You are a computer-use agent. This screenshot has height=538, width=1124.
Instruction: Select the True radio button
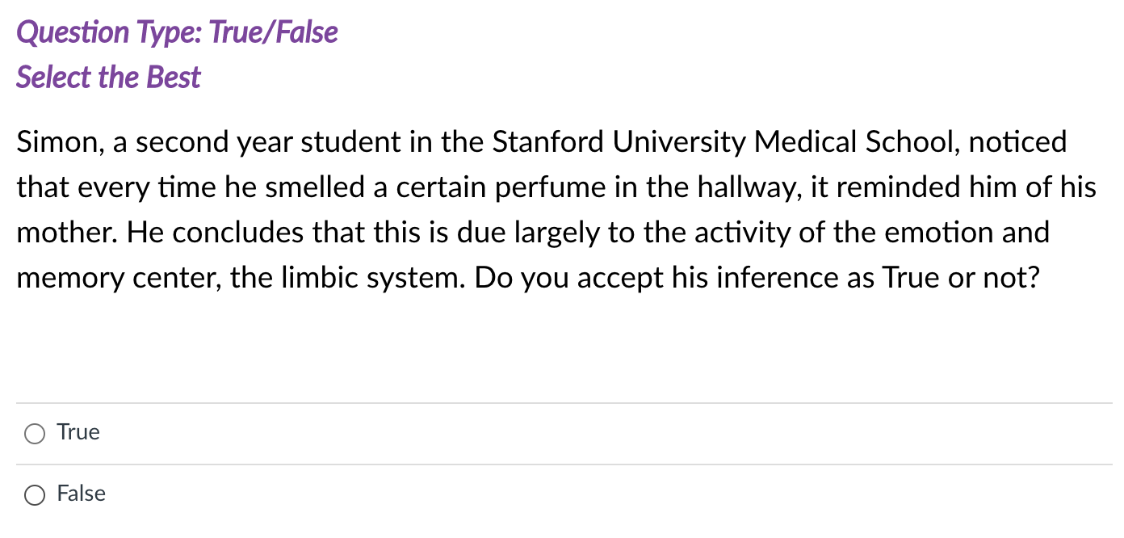(x=35, y=435)
